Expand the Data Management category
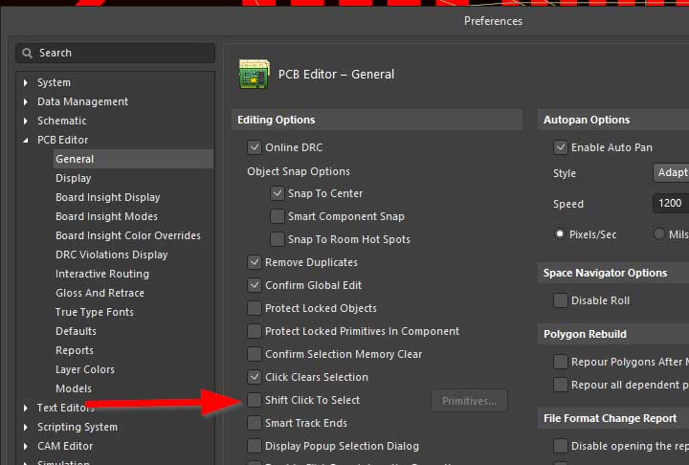This screenshot has width=689, height=465. coord(26,102)
